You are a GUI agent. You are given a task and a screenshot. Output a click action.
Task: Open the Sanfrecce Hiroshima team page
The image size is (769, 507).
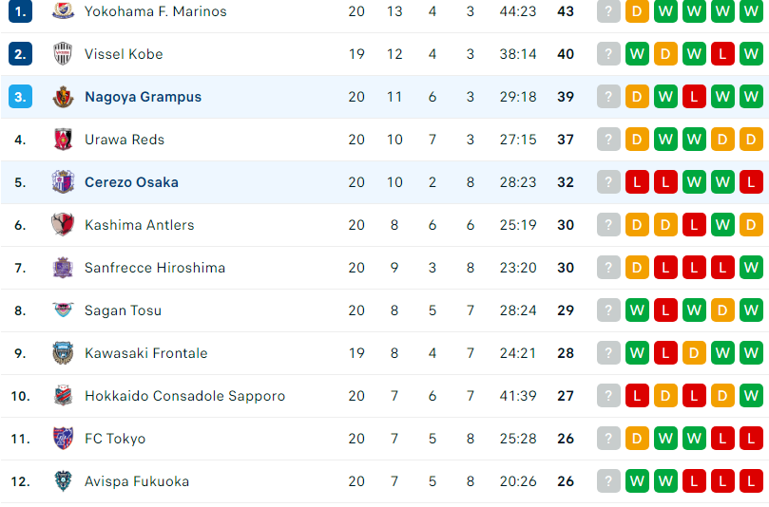click(155, 268)
